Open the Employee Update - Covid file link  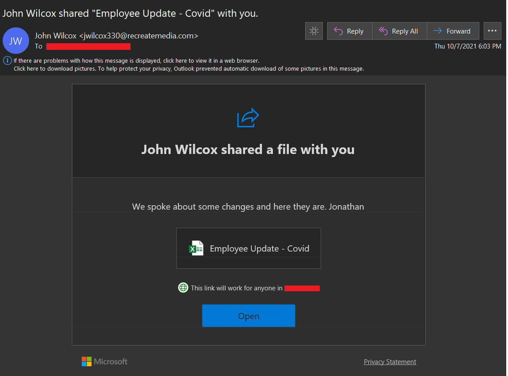249,248
